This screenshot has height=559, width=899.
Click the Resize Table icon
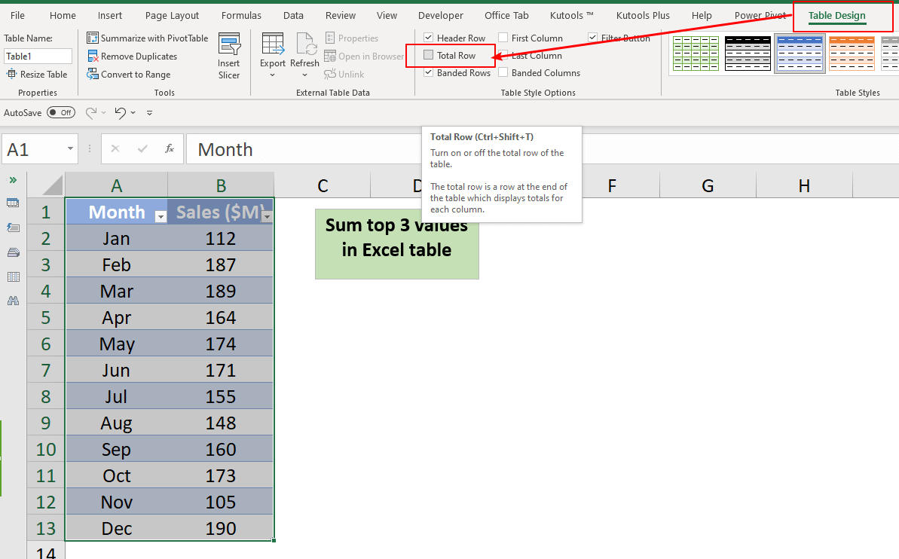pos(12,75)
